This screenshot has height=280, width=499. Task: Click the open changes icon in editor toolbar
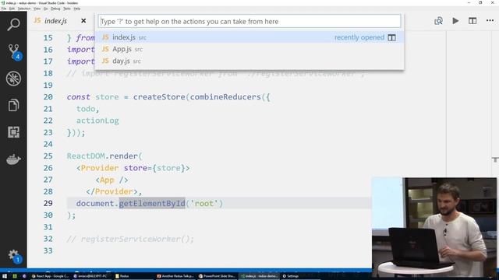[x=438, y=21]
